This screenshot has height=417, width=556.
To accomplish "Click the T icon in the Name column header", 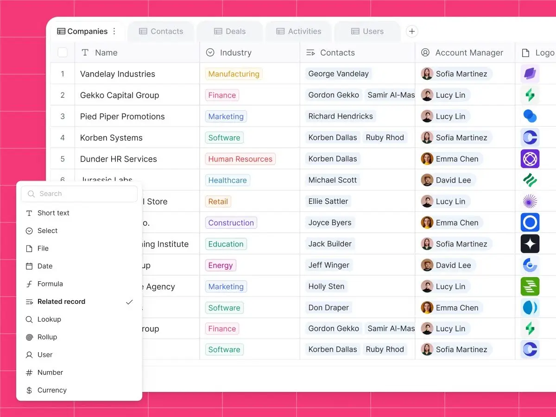I will 85,52.
